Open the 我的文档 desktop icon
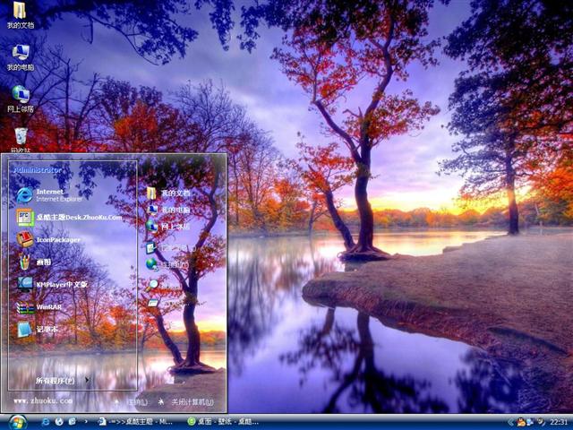 [20, 14]
